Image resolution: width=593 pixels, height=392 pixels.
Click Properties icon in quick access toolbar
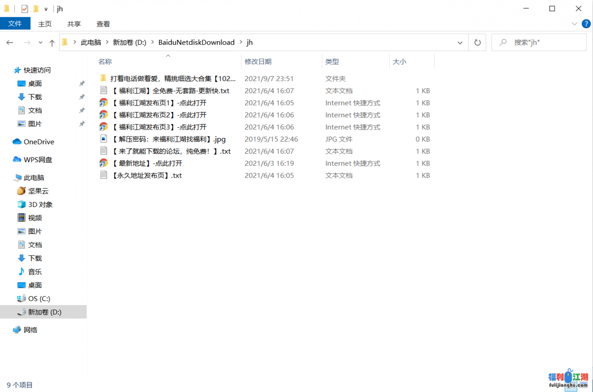tap(25, 9)
